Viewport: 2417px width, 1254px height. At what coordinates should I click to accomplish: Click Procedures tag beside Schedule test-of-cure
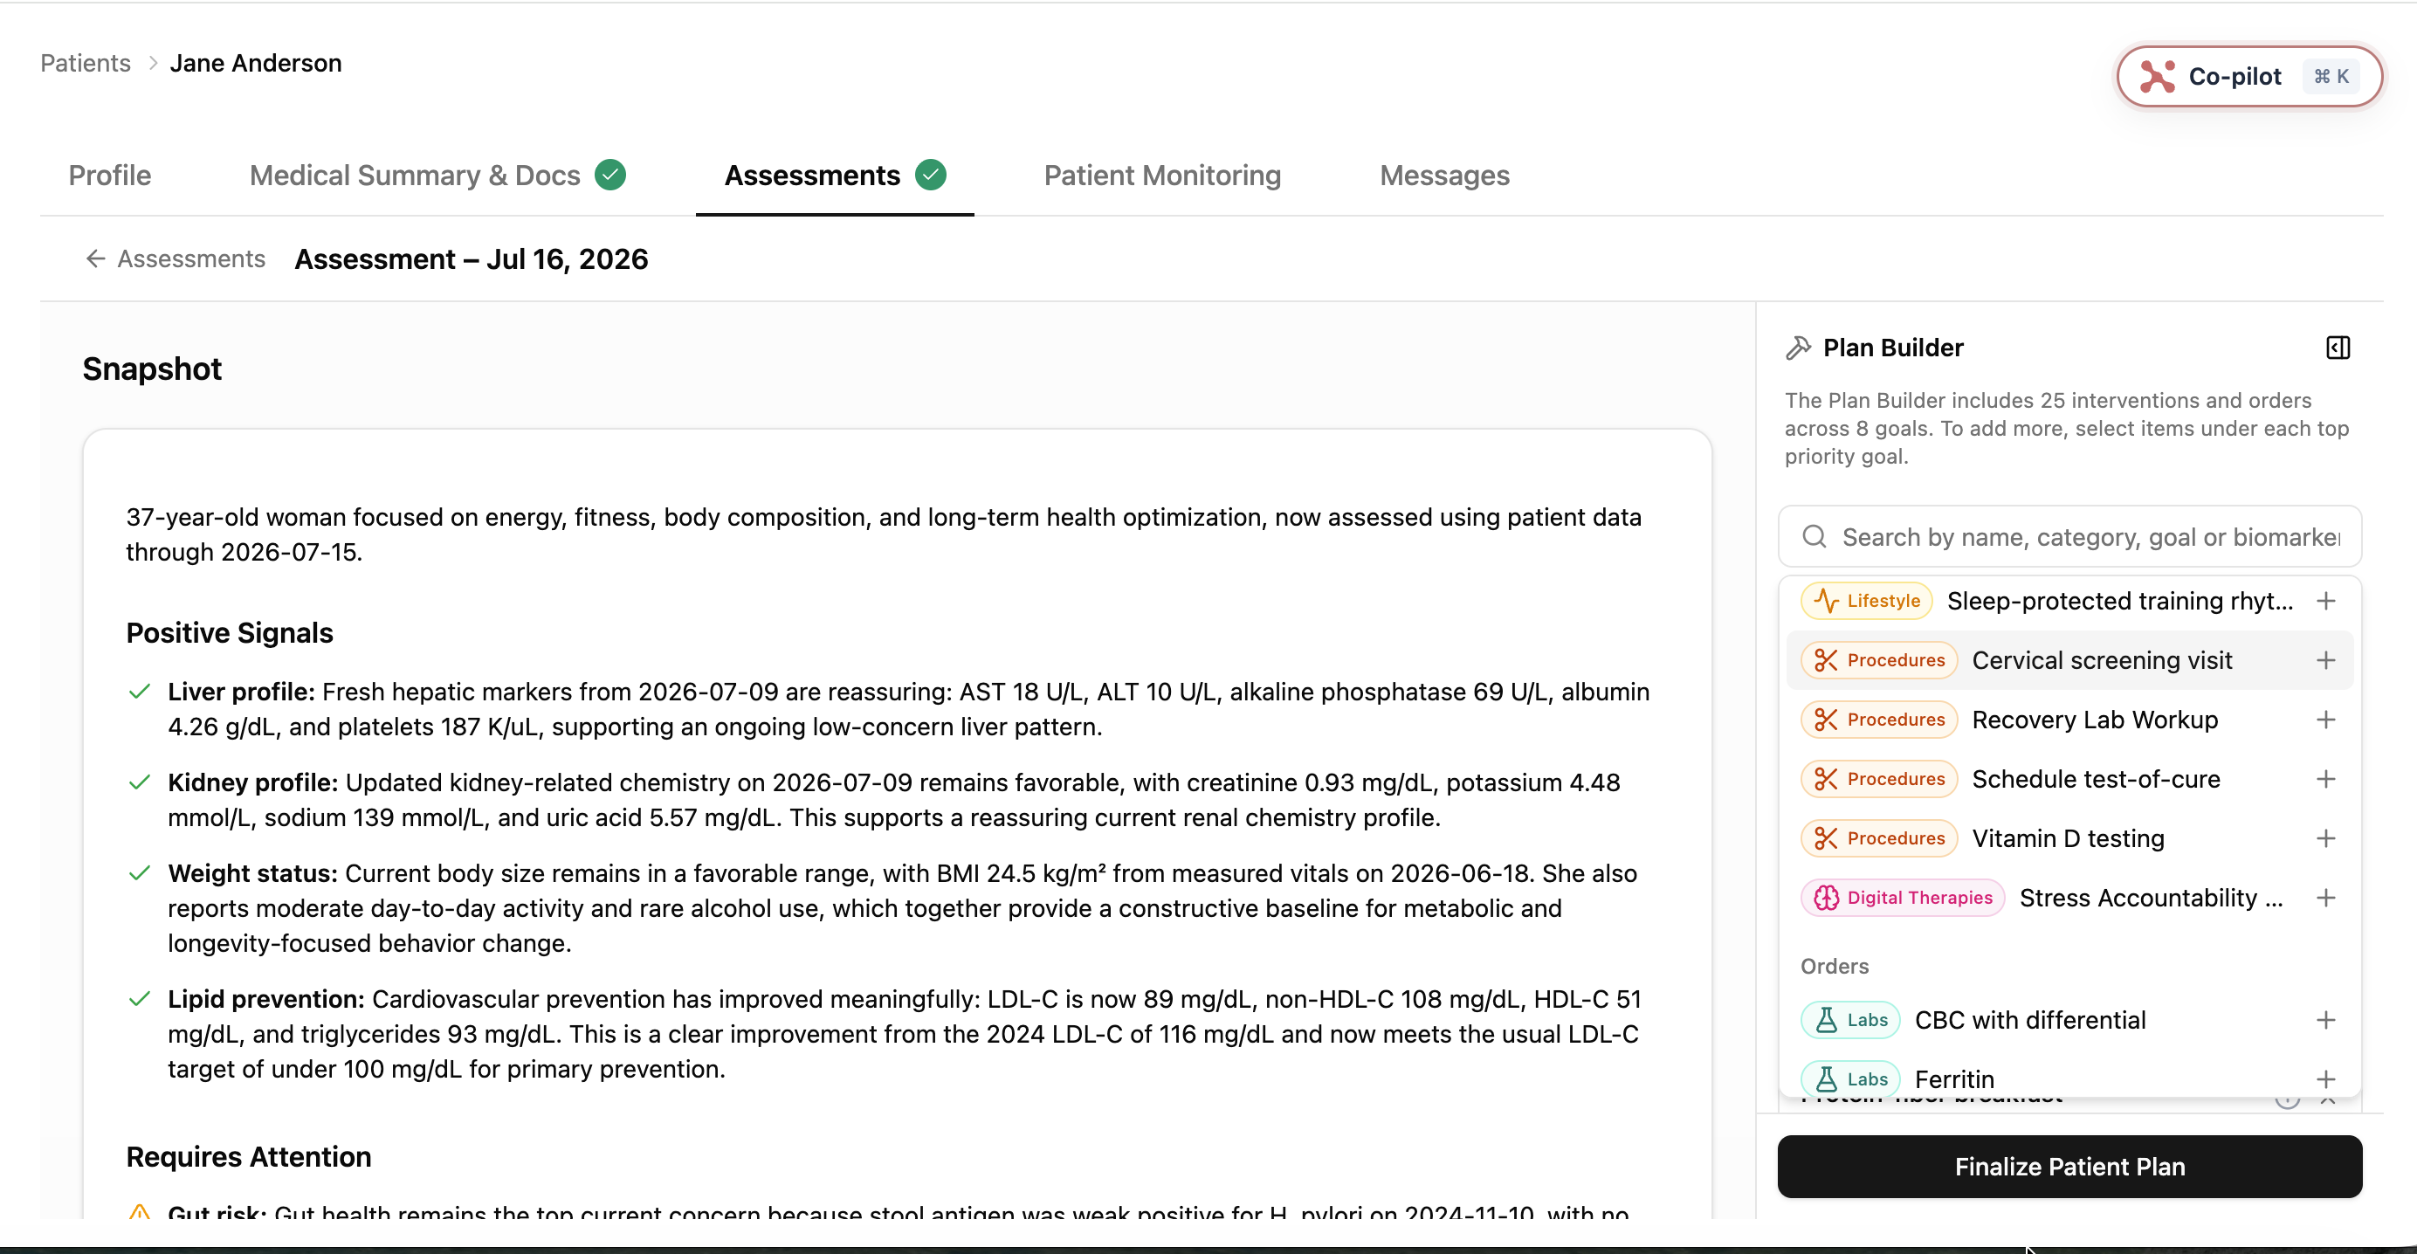click(1879, 779)
